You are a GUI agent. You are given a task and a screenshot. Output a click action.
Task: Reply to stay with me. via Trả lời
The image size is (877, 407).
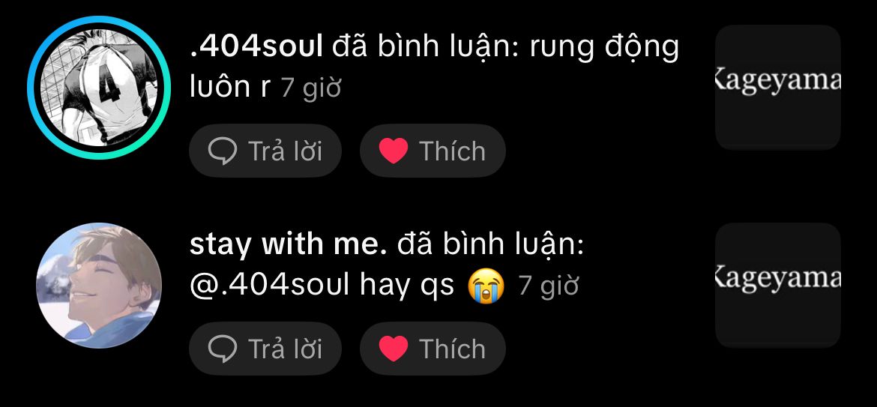265,349
